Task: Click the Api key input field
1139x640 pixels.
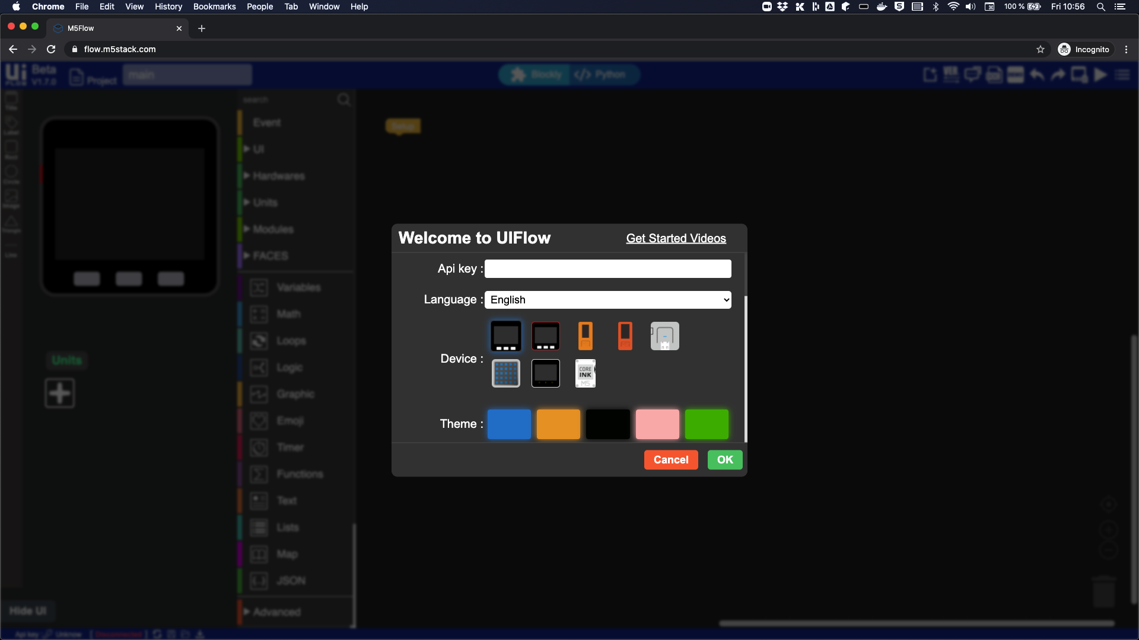Action: pyautogui.click(x=607, y=269)
